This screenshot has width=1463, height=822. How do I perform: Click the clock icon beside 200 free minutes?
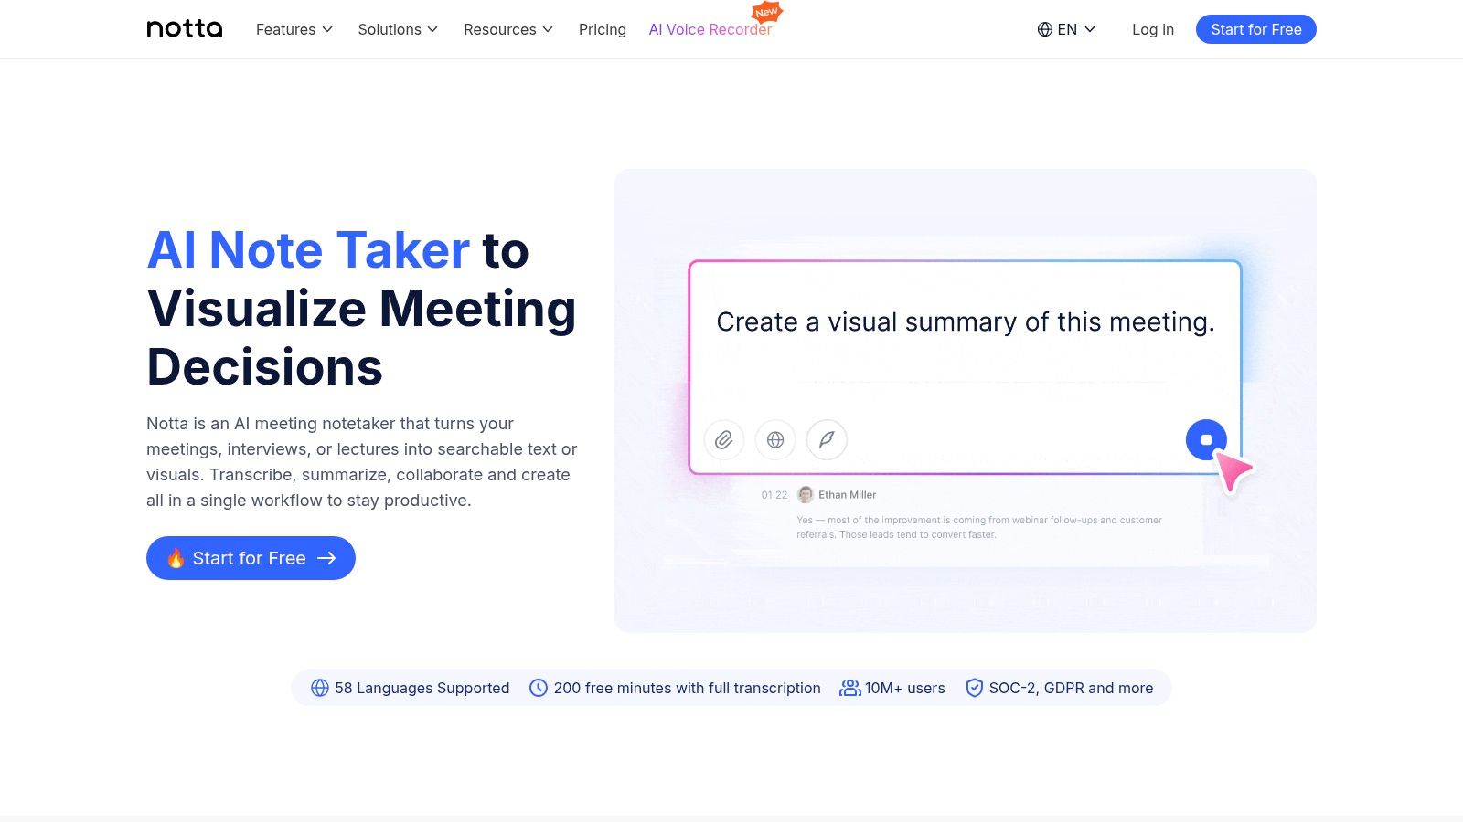coord(539,687)
